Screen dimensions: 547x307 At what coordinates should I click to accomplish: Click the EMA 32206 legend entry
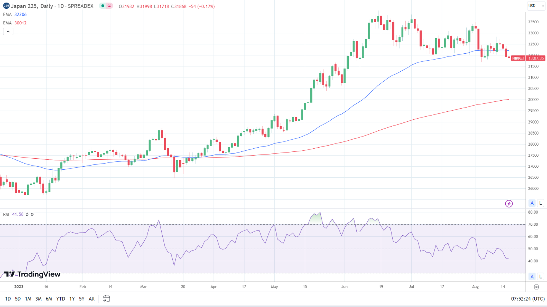coord(15,14)
